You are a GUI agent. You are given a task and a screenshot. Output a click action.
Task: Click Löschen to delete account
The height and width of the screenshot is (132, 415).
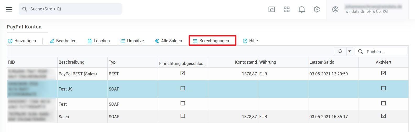point(98,41)
